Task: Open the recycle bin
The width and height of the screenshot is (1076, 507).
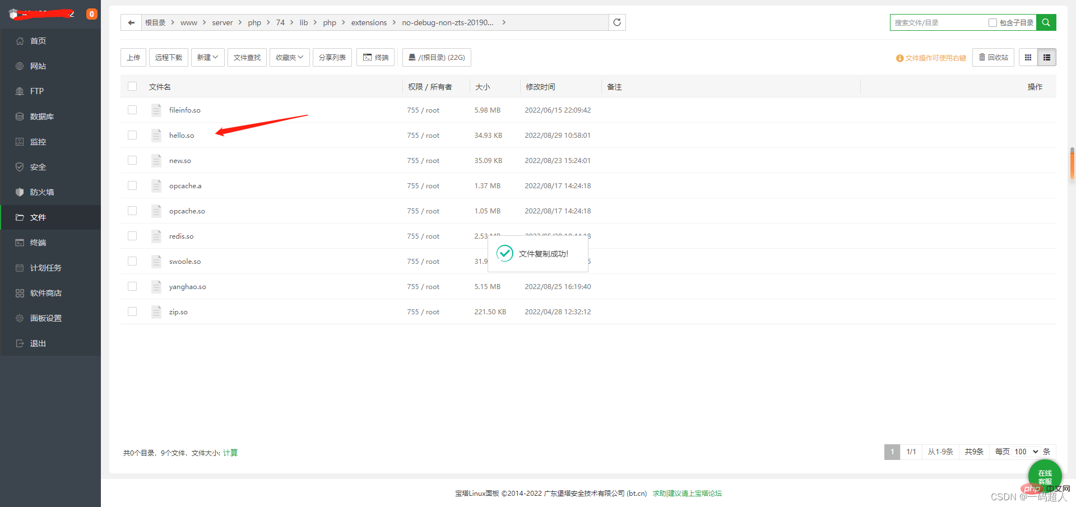Action: coord(993,57)
